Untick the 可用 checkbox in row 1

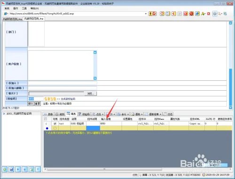(55, 124)
